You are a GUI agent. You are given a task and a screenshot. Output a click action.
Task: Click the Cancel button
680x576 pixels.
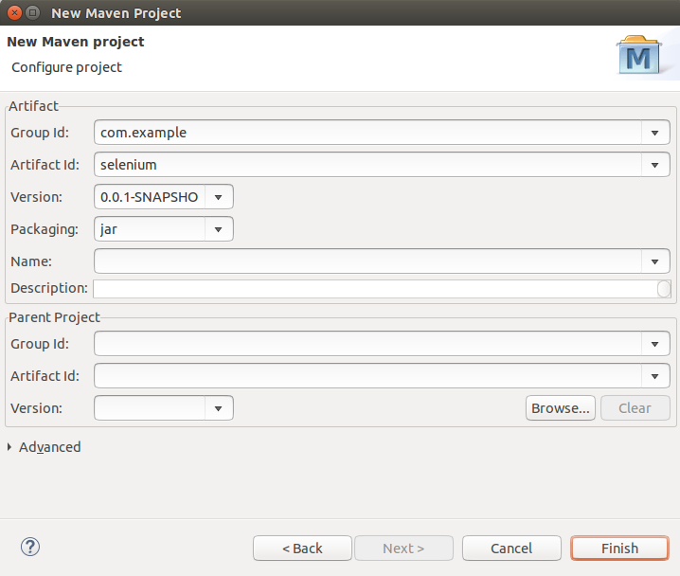coord(511,549)
